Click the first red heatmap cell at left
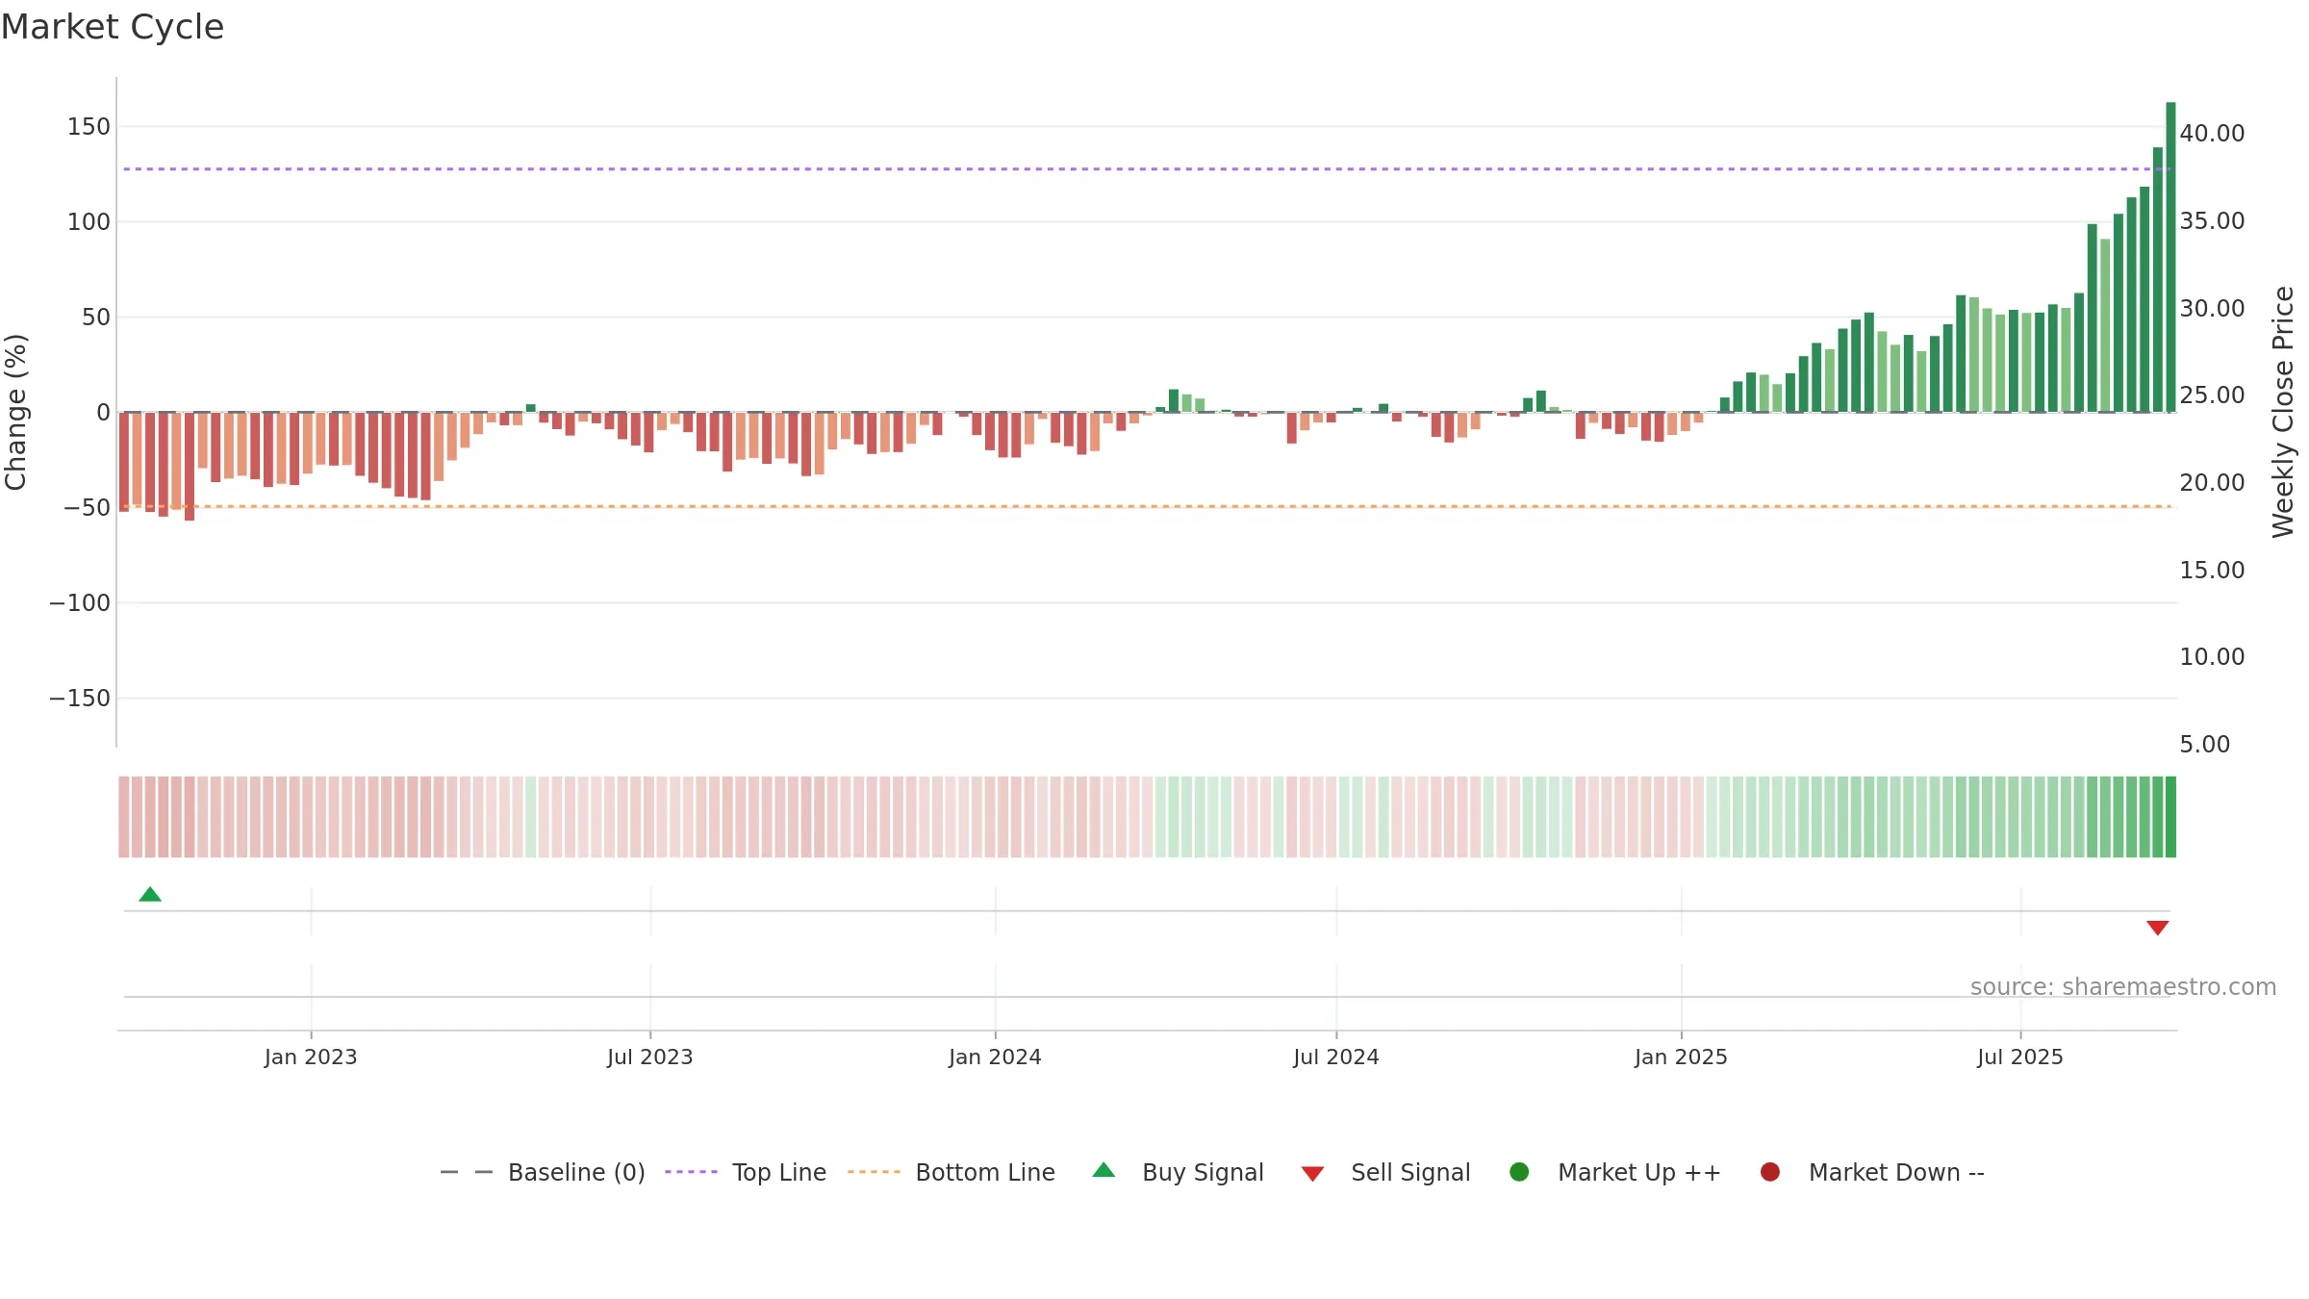Viewport: 2309px width, 1299px height. pyautogui.click(x=124, y=817)
